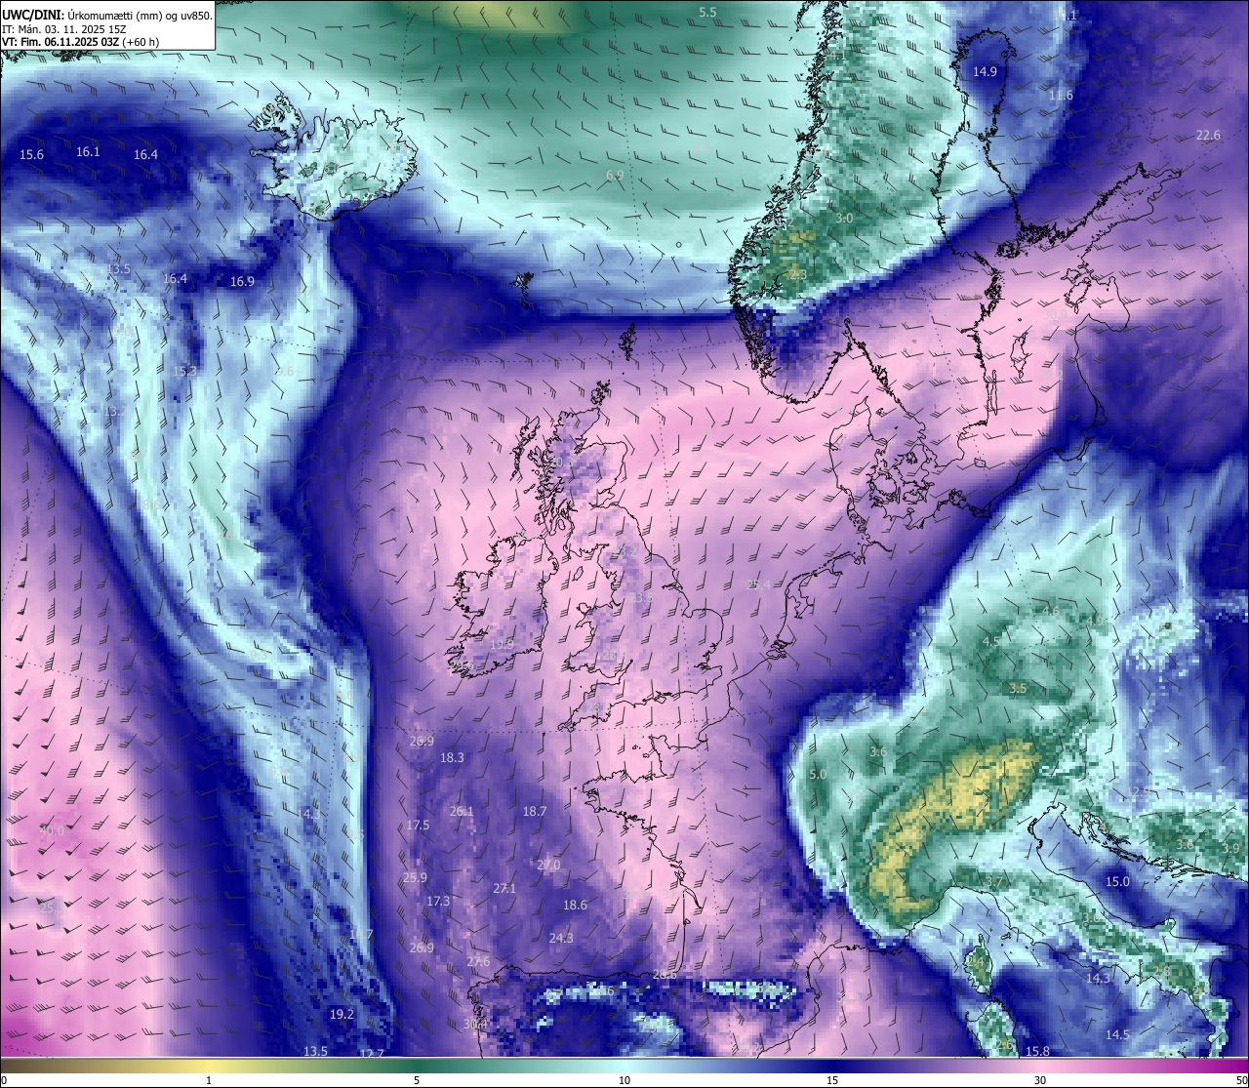Click the 27.6 value label

coord(478,962)
